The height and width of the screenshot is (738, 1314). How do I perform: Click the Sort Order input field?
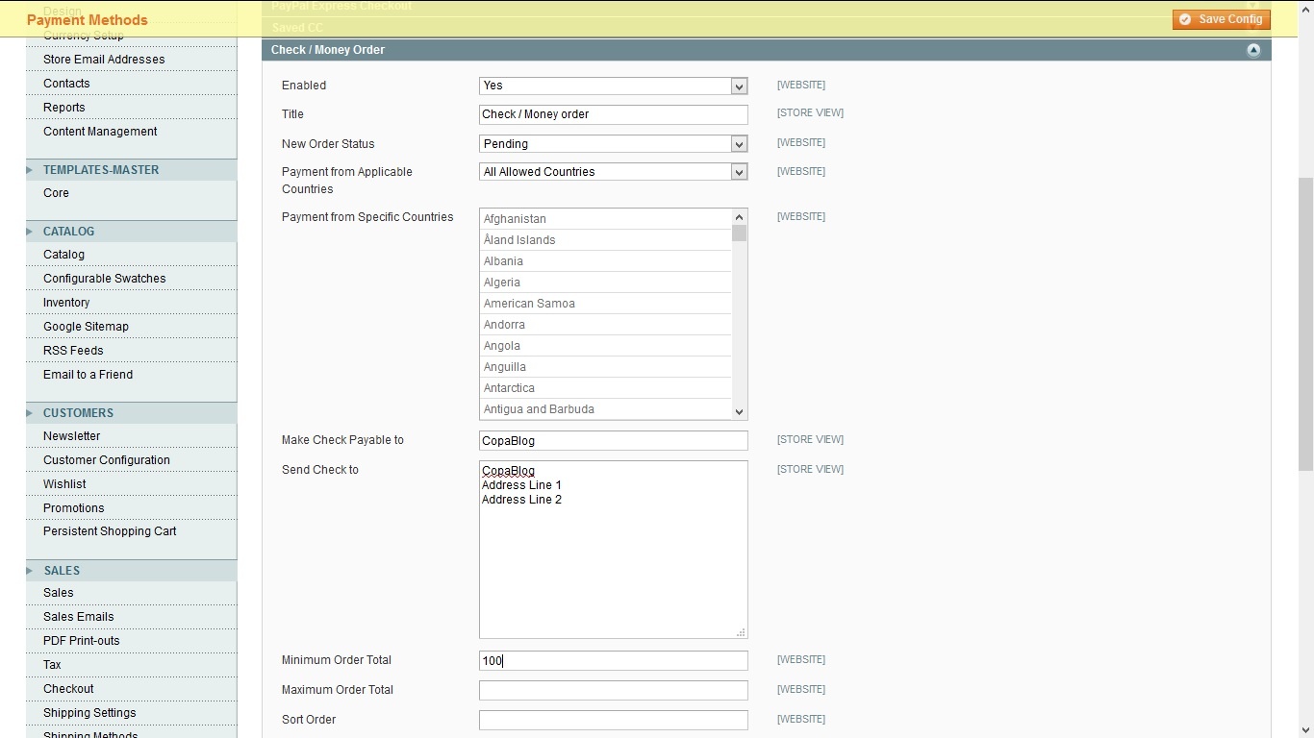[x=613, y=720]
